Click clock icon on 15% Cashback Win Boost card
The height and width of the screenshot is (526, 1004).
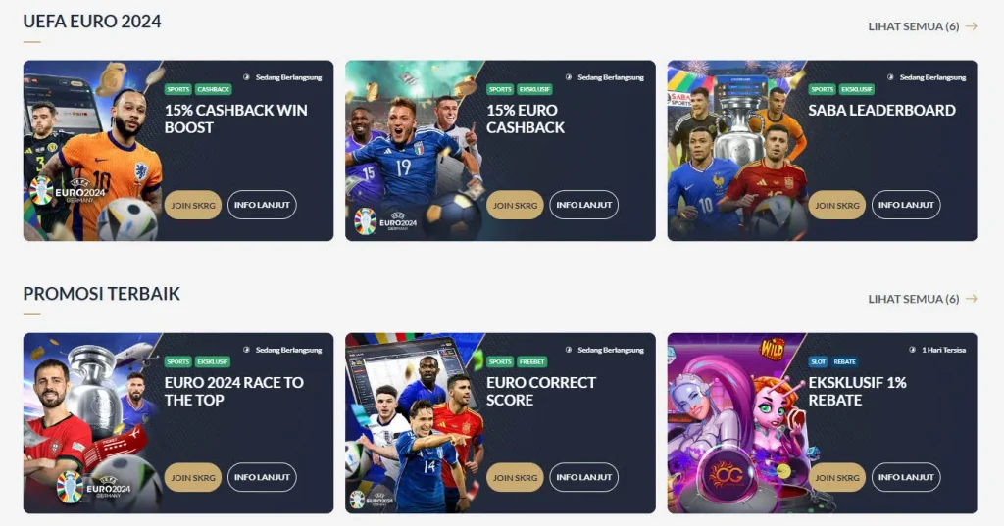click(x=246, y=77)
